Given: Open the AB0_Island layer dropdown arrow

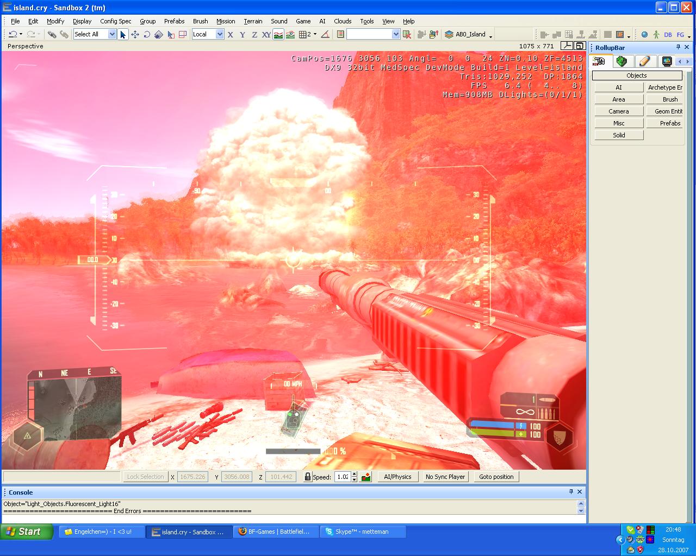Looking at the screenshot, I should point(490,36).
